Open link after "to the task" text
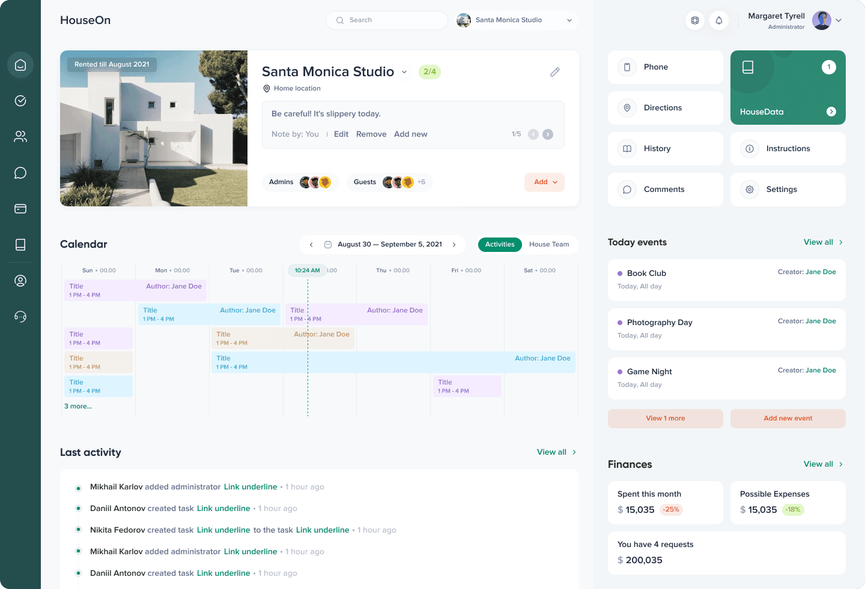 coord(323,530)
